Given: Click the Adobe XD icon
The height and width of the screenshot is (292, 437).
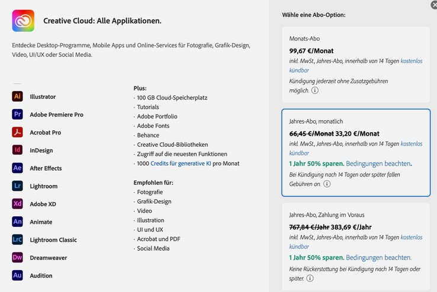Looking at the screenshot, I should pos(18,204).
